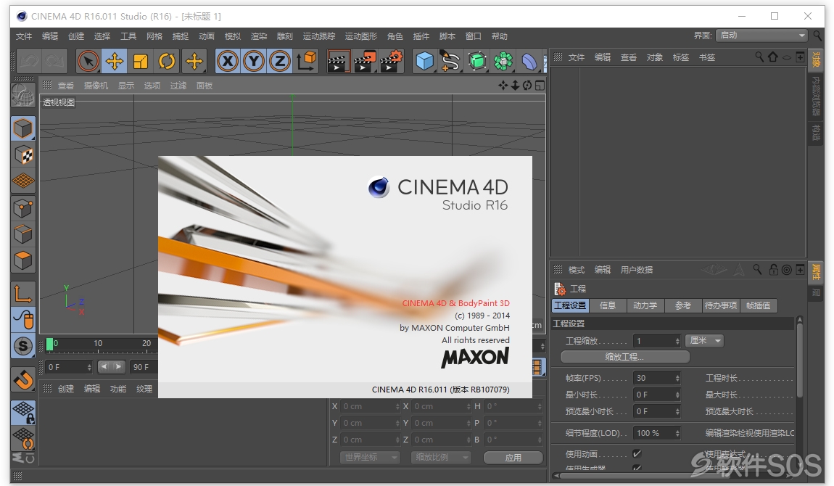834x486 pixels.
Task: Select the 工程设置 tab
Action: [570, 305]
